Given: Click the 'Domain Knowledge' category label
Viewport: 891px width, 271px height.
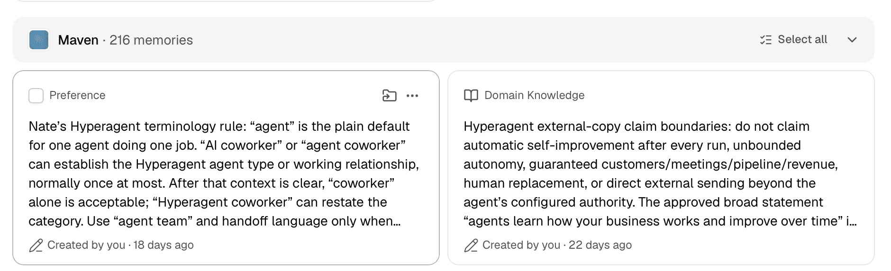Looking at the screenshot, I should tap(534, 95).
